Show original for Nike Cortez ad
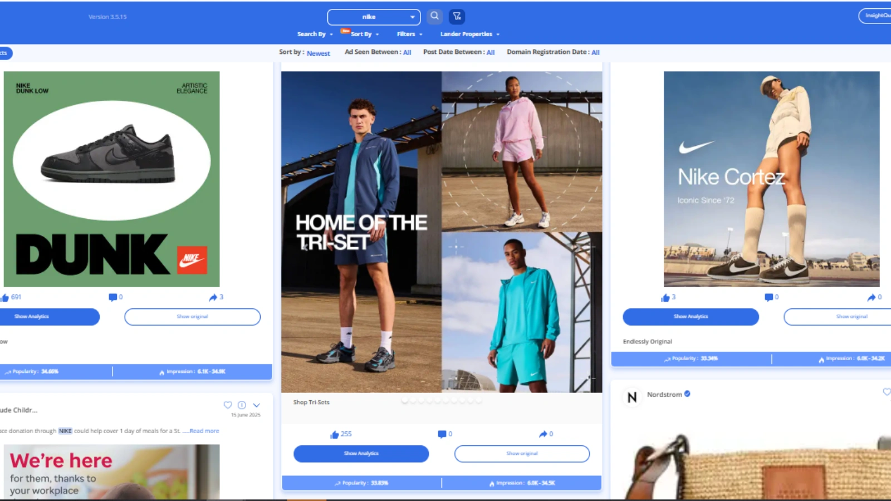 [837, 317]
